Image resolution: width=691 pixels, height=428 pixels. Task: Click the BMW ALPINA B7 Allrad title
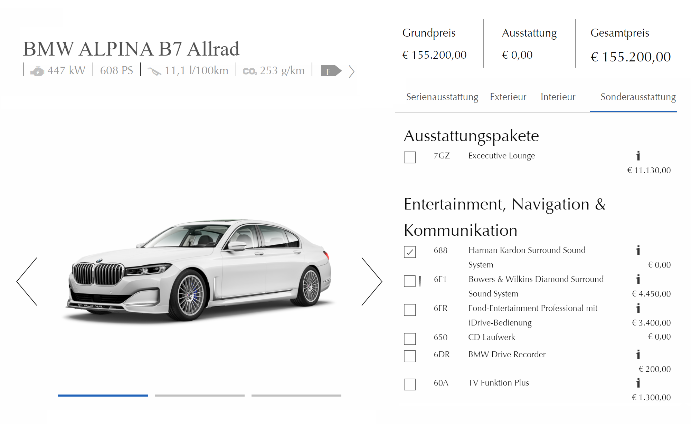coord(131,49)
